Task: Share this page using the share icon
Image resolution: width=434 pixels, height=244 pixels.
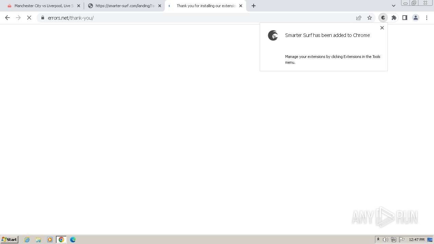Action: pyautogui.click(x=359, y=18)
